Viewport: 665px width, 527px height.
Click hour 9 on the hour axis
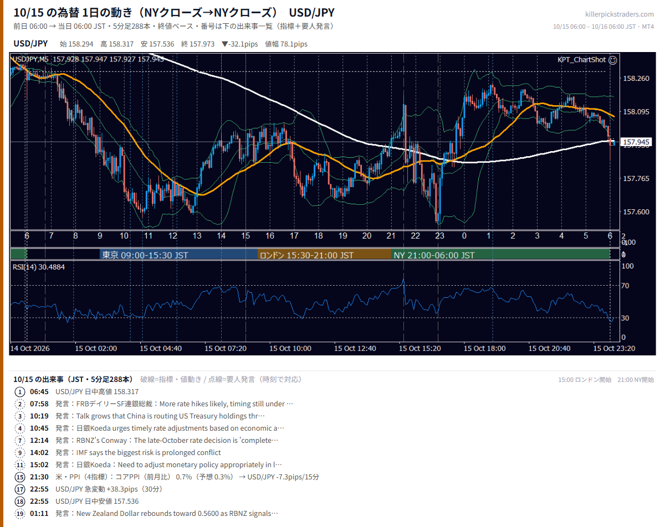coord(100,236)
